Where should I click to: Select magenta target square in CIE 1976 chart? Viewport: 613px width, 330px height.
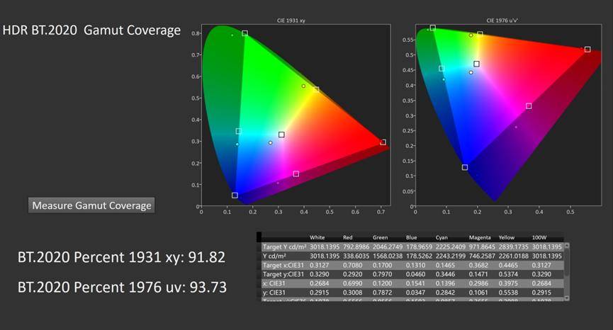pyautogui.click(x=529, y=106)
